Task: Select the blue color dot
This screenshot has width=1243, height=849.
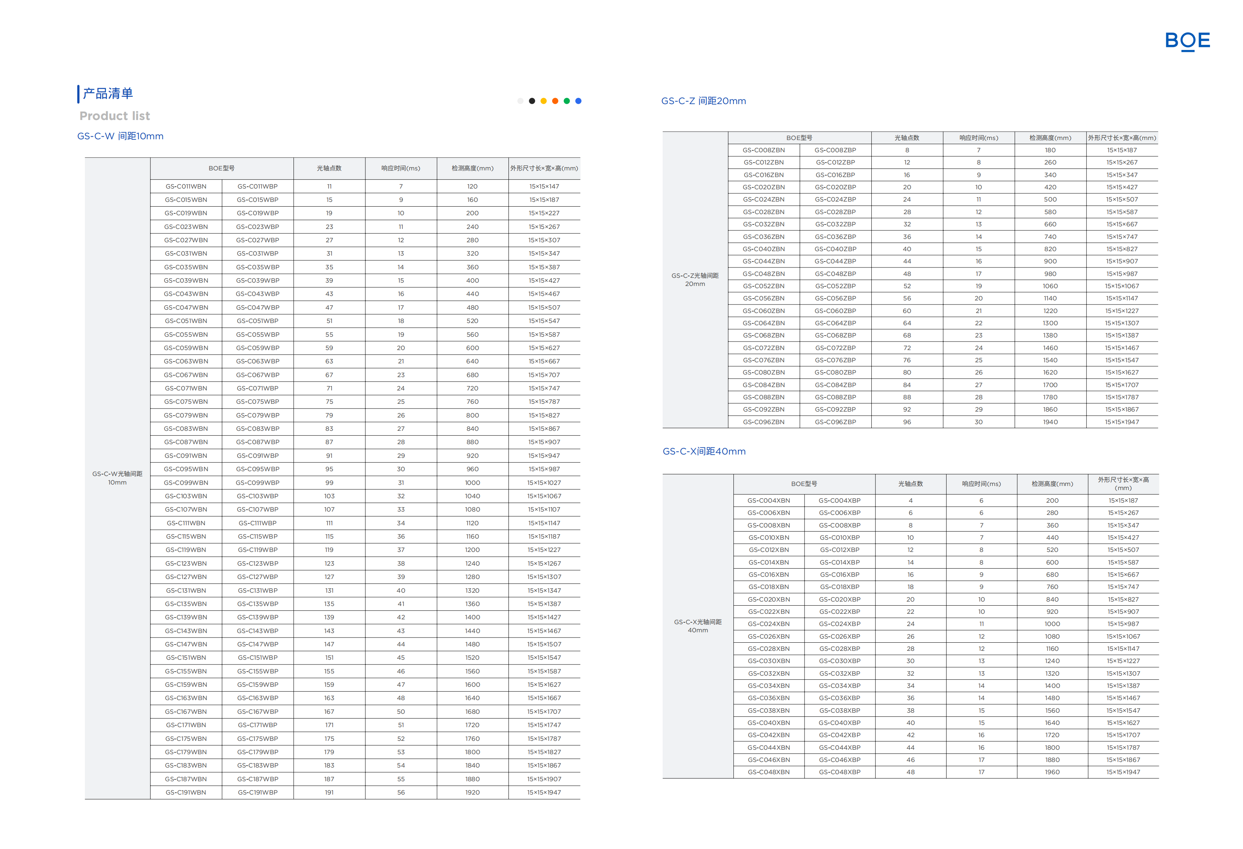Action: click(x=578, y=101)
